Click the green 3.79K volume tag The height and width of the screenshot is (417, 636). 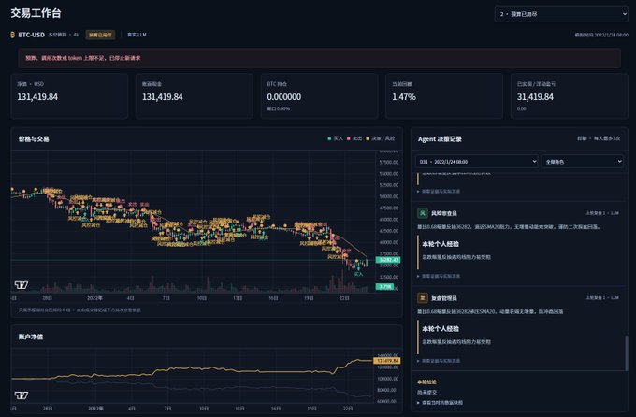pyautogui.click(x=384, y=286)
